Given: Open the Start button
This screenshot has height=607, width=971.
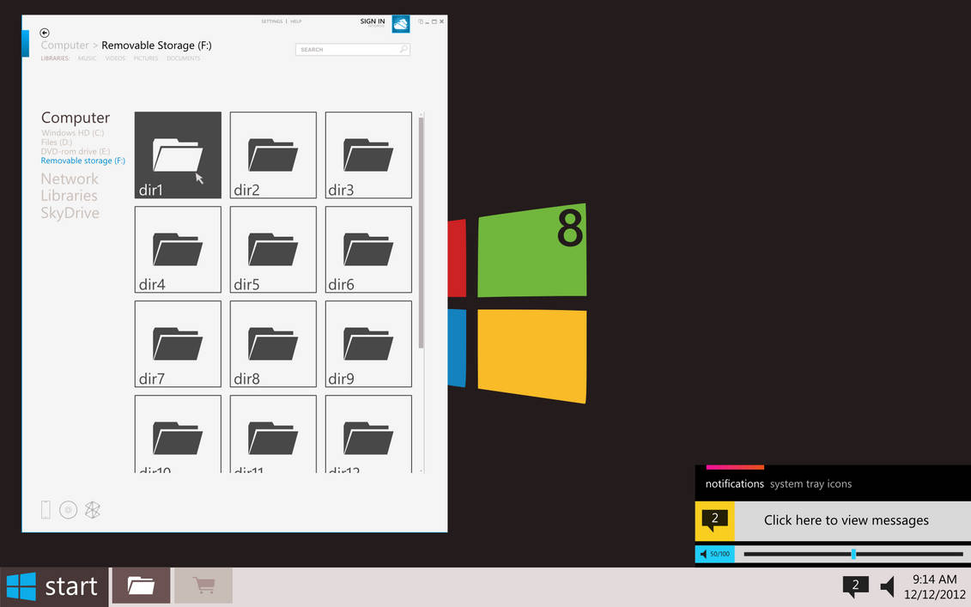Looking at the screenshot, I should point(53,586).
